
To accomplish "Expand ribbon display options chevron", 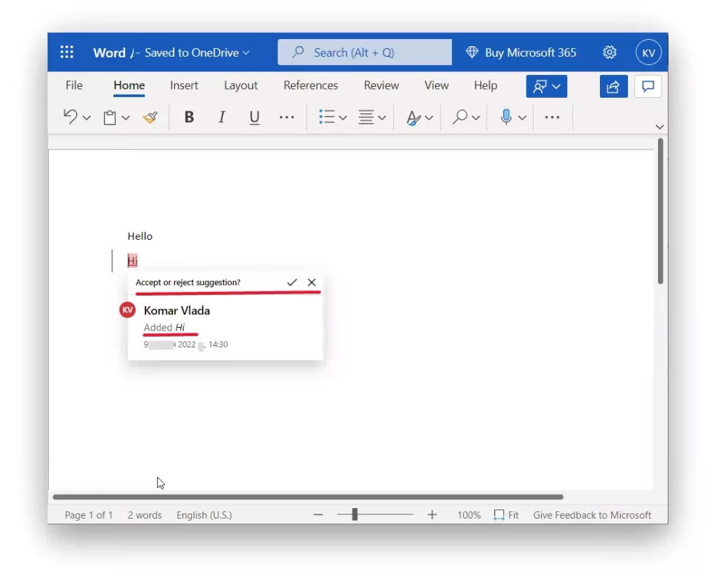I will [x=659, y=127].
